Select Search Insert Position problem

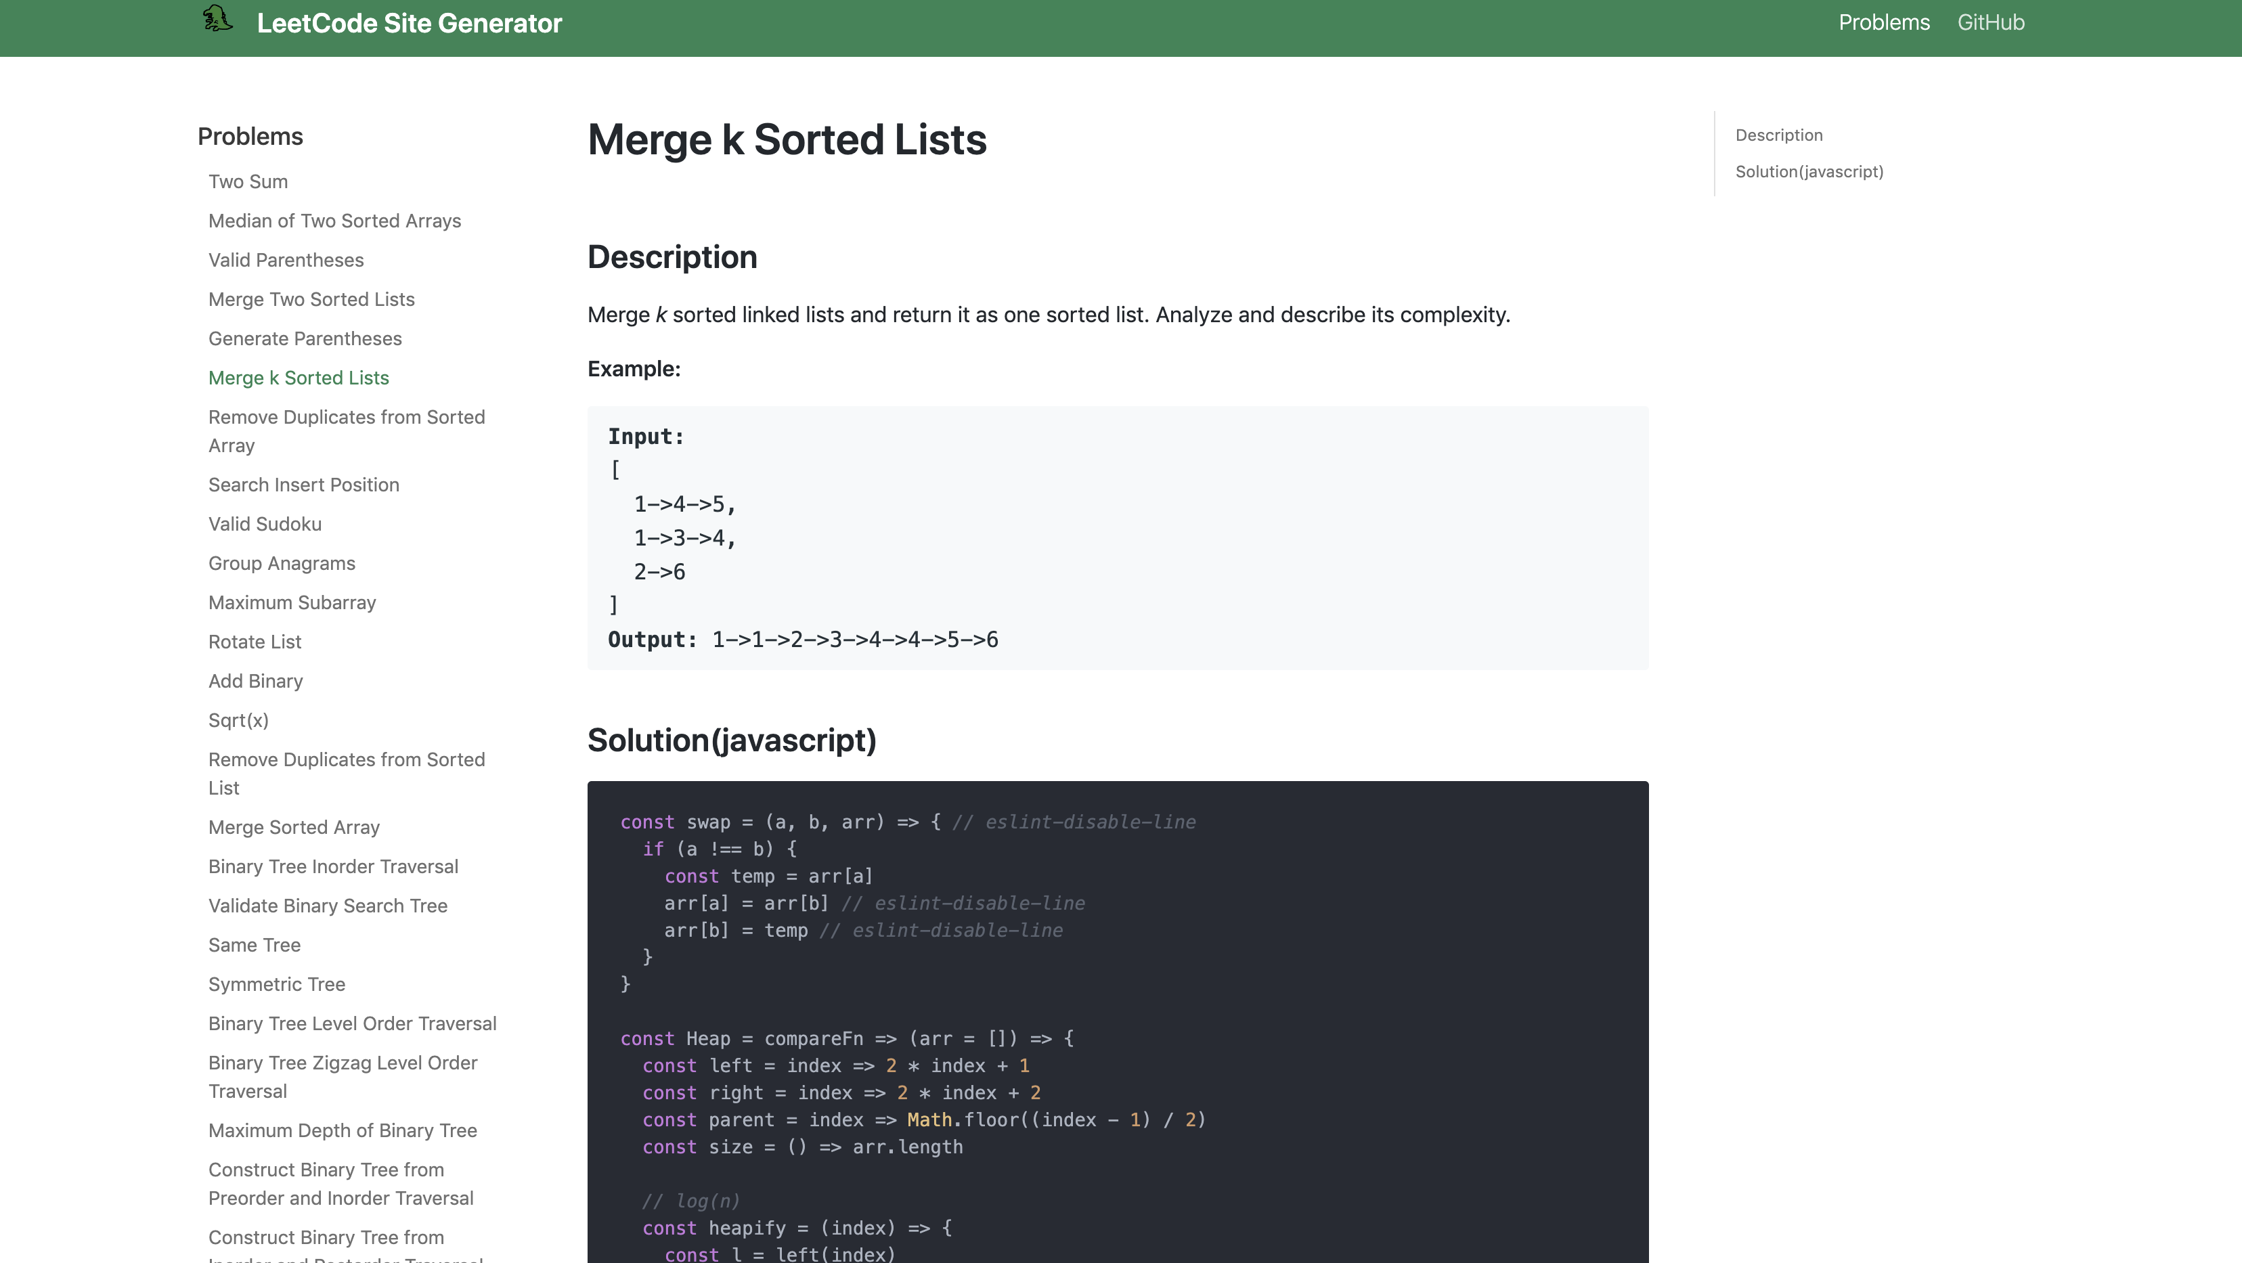pos(303,484)
